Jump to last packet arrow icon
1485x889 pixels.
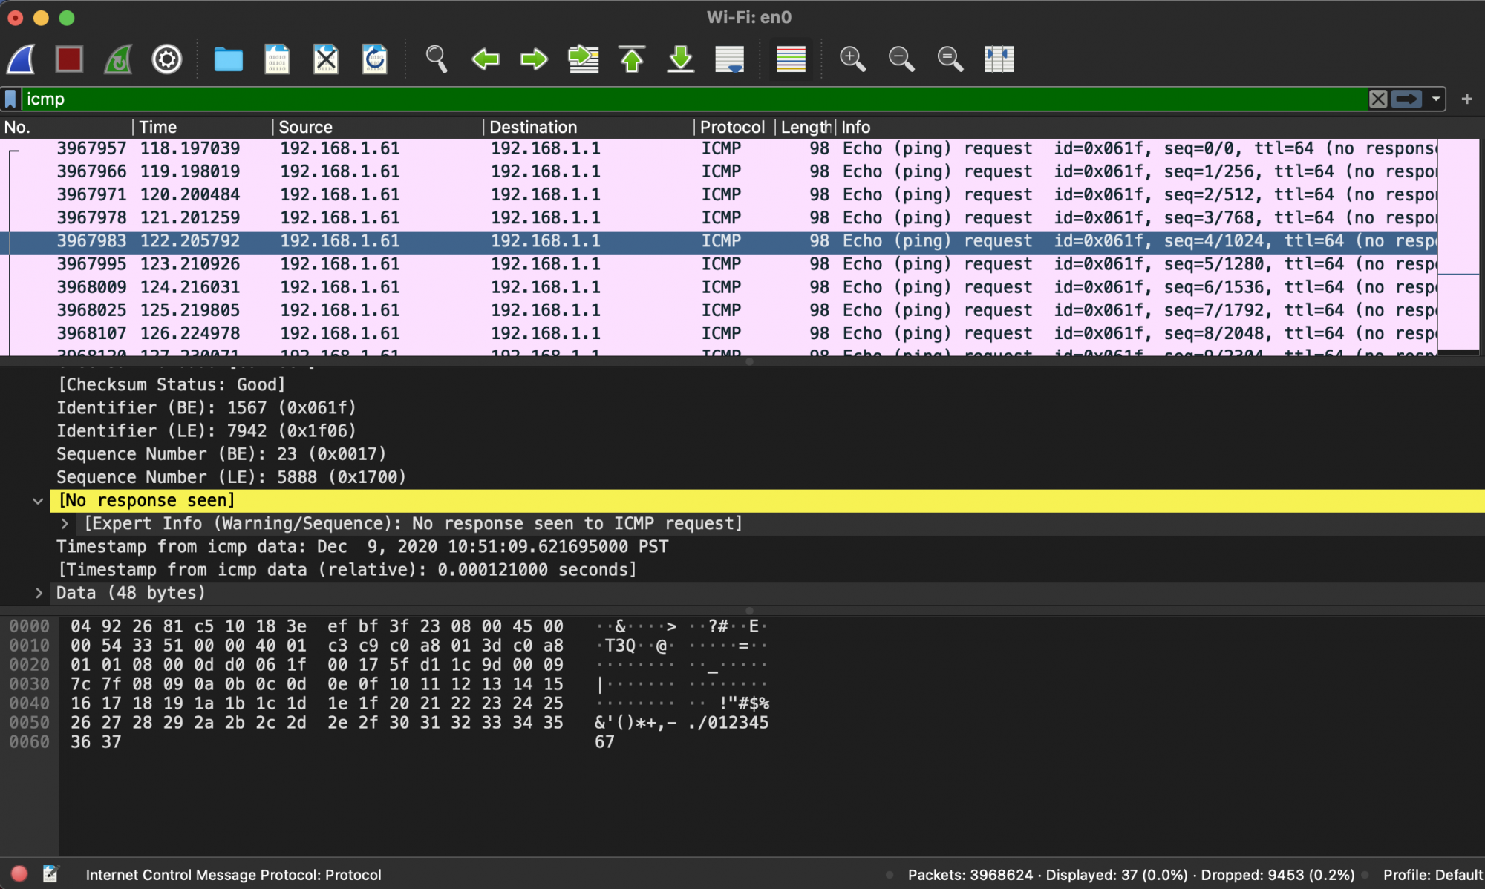pos(680,59)
